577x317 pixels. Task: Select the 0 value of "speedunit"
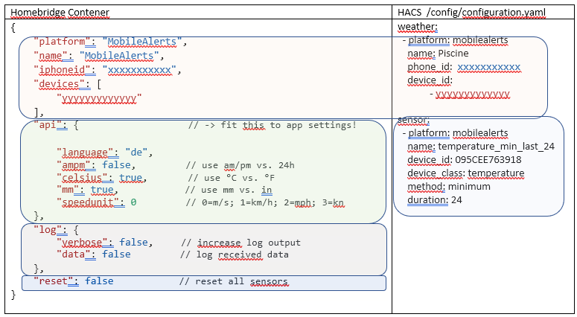[133, 202]
